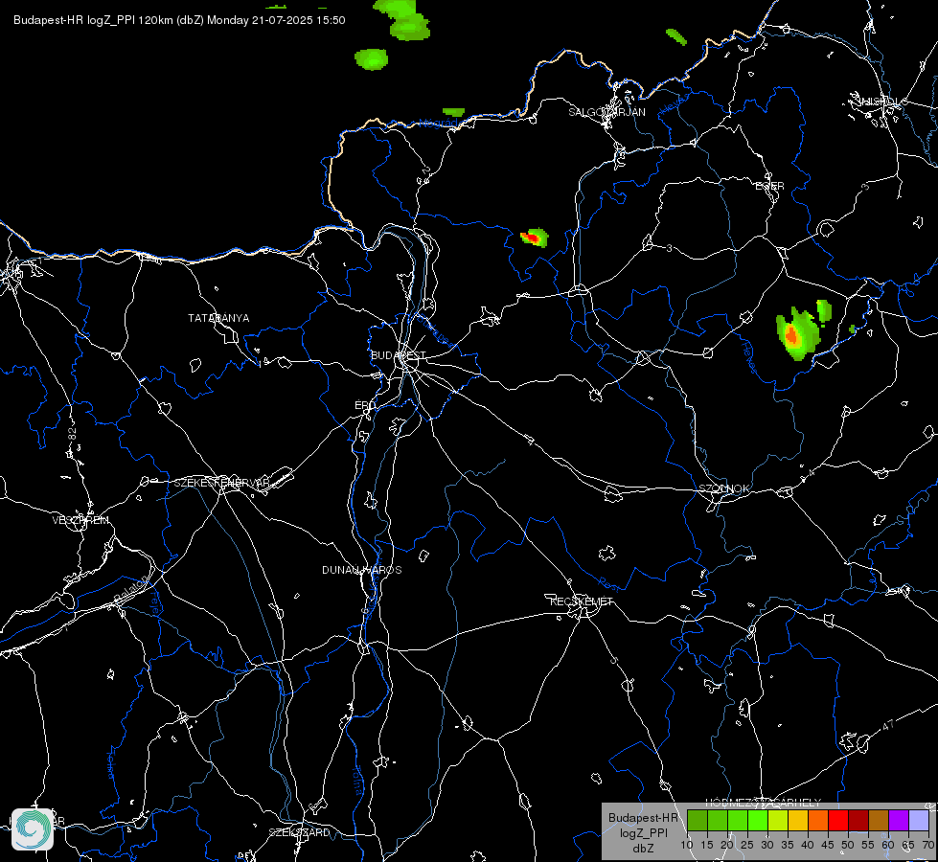938x862 pixels.
Task: Pick the 15-20 dBZ green legend swatch
Action: pos(718,821)
